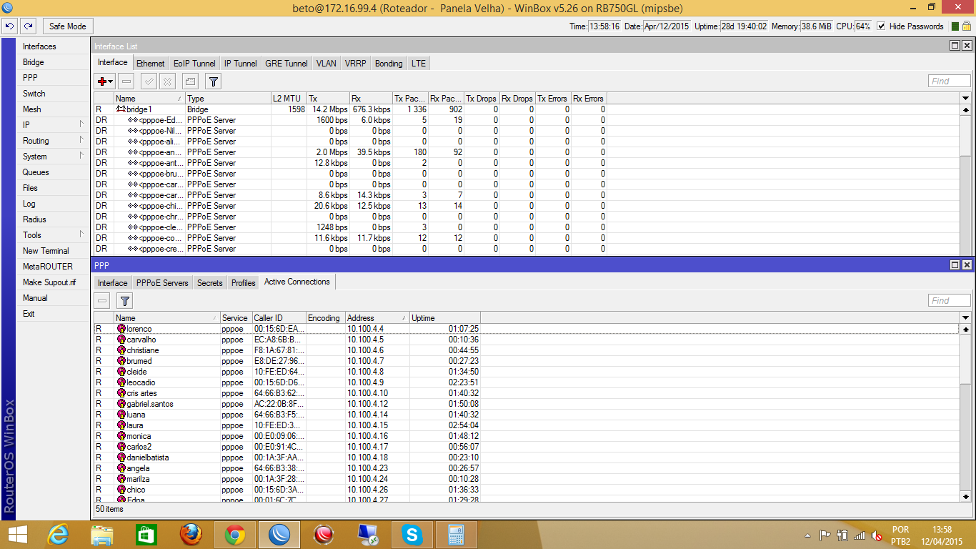Open Skype from the taskbar
The width and height of the screenshot is (976, 549).
point(411,535)
